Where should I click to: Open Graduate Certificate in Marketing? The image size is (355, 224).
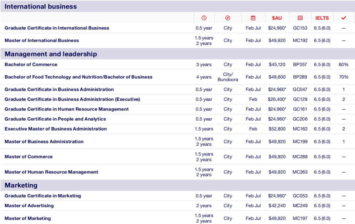click(x=43, y=196)
